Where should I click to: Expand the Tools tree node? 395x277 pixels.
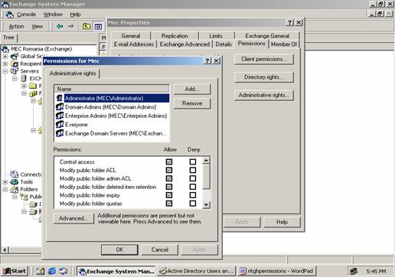[5, 182]
